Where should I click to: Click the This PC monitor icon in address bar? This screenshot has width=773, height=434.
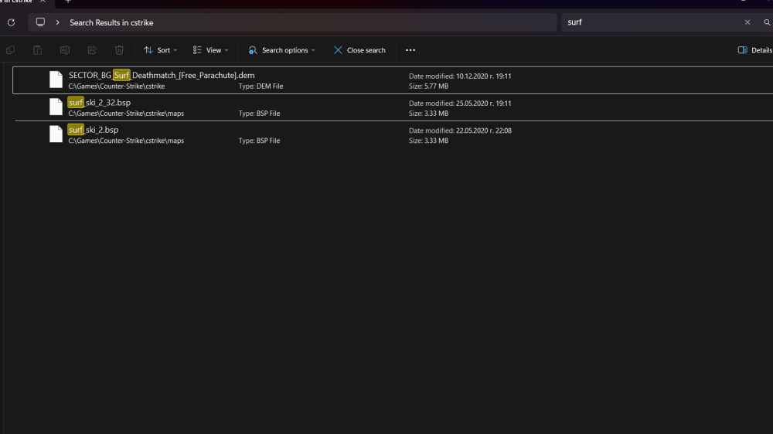click(x=40, y=22)
